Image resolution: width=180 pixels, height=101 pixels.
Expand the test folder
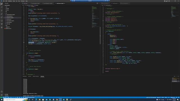point(6,26)
